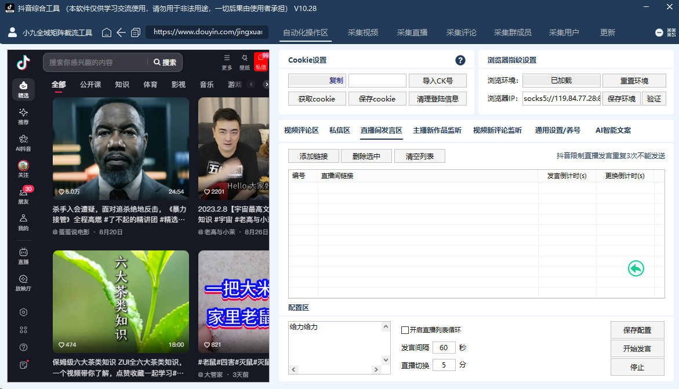Open the 朋友 friends icon in sidebar
Viewport: 679px width, 389px height.
23,196
